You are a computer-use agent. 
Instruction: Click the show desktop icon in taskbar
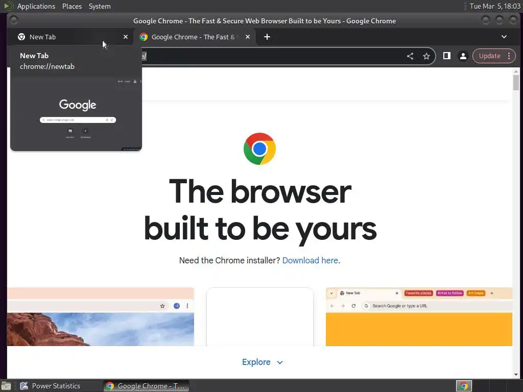(6, 386)
